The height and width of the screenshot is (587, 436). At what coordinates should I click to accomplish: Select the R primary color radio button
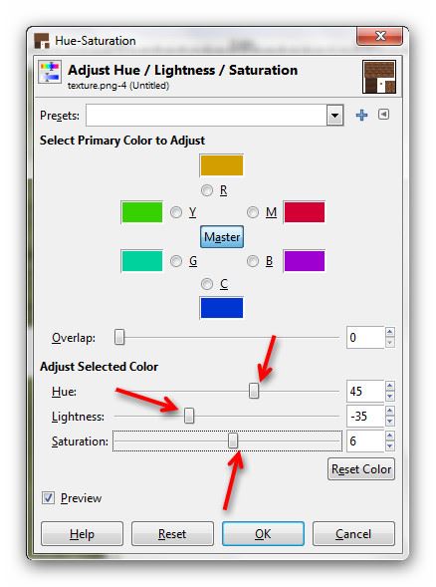(207, 190)
